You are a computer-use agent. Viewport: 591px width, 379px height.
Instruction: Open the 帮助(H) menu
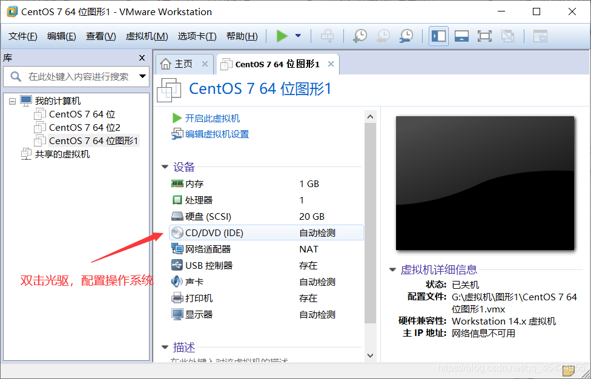pyautogui.click(x=242, y=36)
